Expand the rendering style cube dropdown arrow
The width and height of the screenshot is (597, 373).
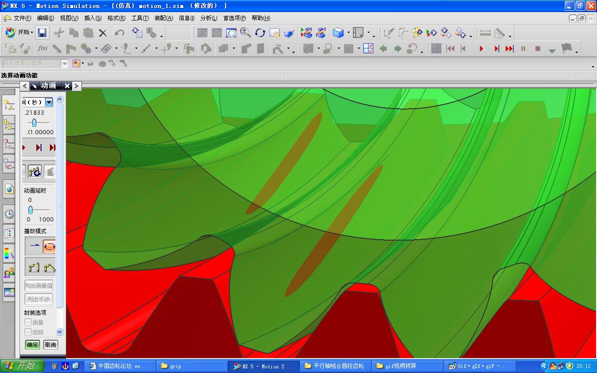pos(347,34)
